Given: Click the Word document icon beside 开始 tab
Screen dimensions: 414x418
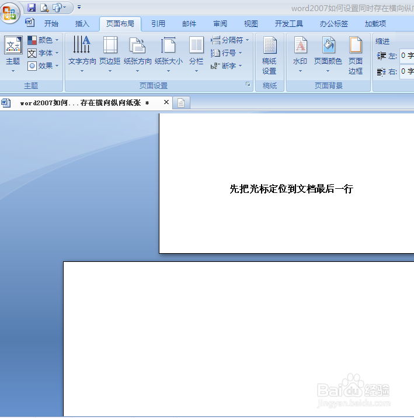Looking at the screenshot, I should [x=30, y=23].
